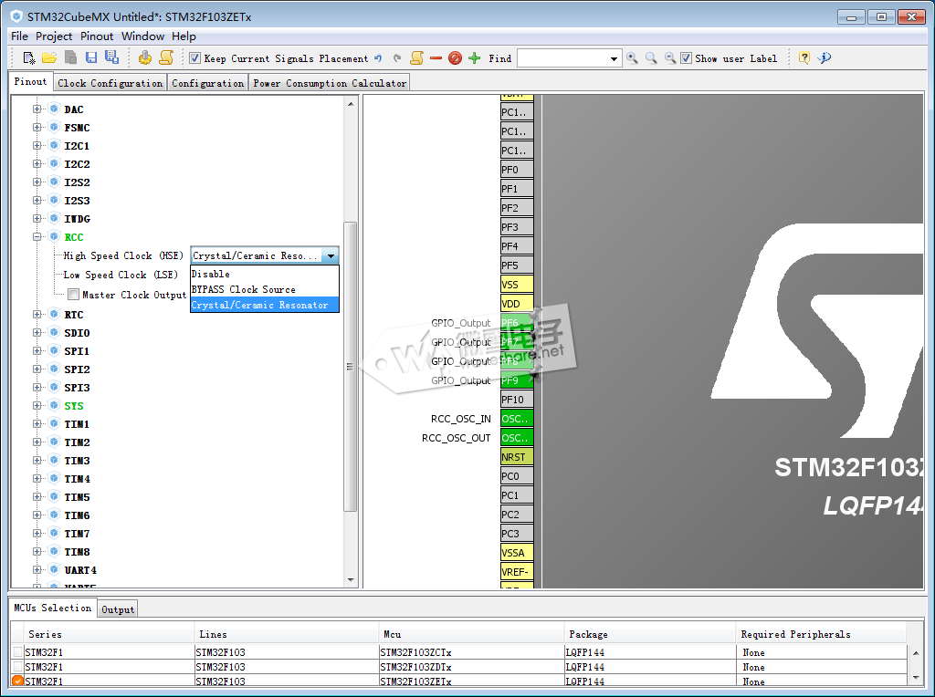
Task: Click the greyed document icon before Save
Action: (70, 57)
